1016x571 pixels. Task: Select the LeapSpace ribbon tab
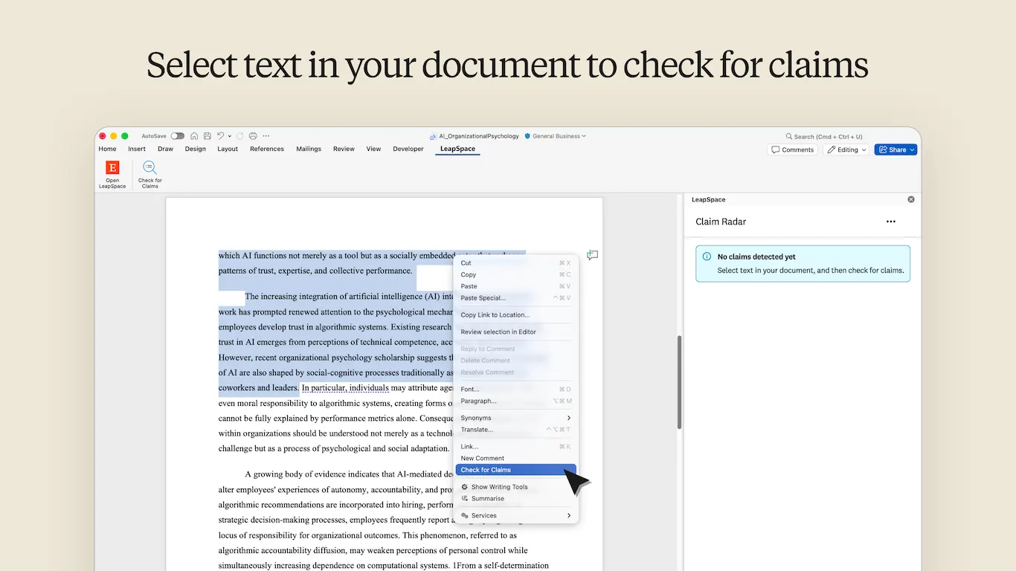(x=457, y=149)
